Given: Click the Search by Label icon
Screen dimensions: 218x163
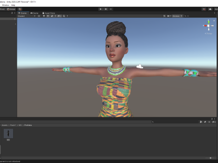Looking at the screenshot, I should click(205, 122).
